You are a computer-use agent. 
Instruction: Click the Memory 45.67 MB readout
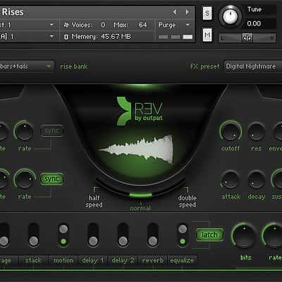click(101, 37)
